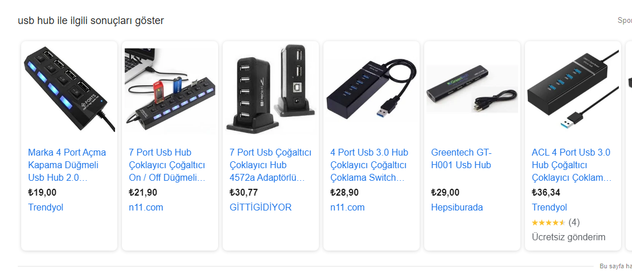Visit Trendyol seller under the ₺19,00 item
632x274 pixels.
pos(46,208)
